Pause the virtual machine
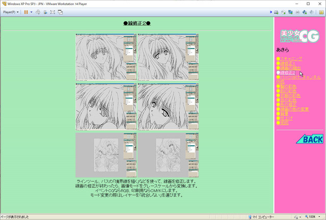 pyautogui.click(x=26, y=12)
